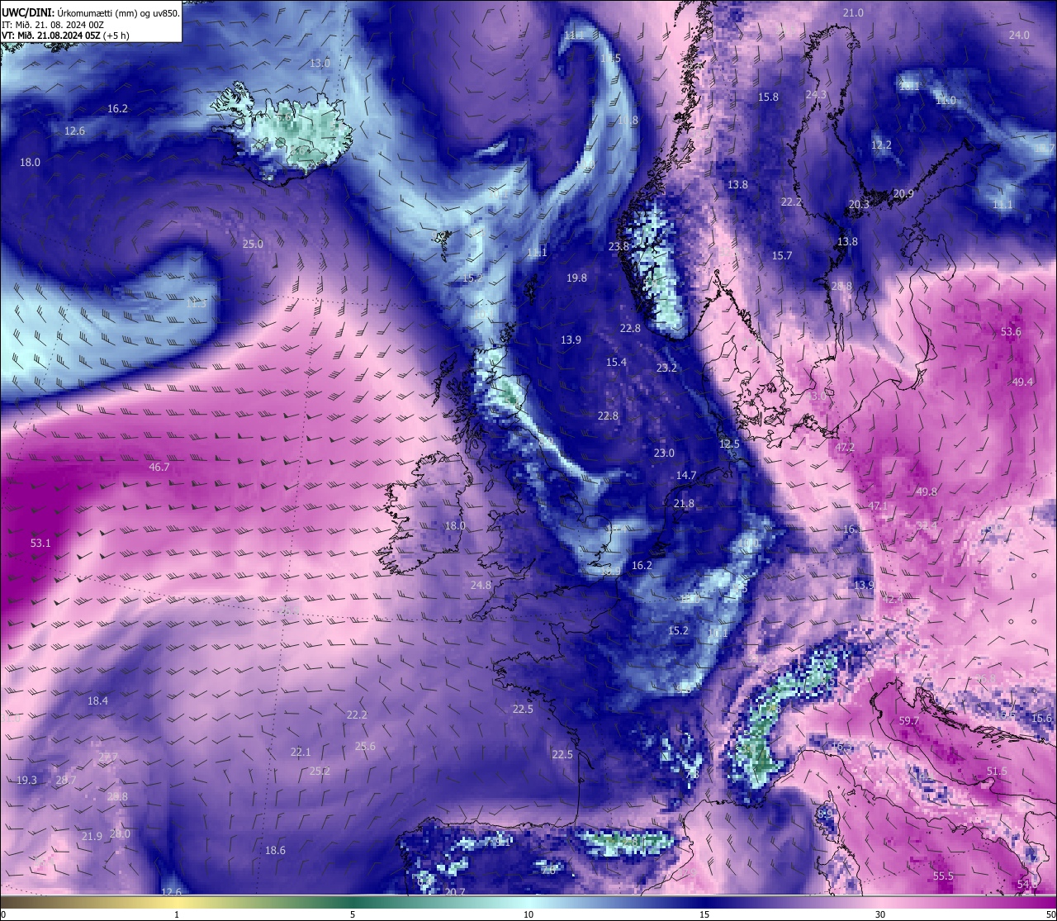Click the map value 47.2

844,448
